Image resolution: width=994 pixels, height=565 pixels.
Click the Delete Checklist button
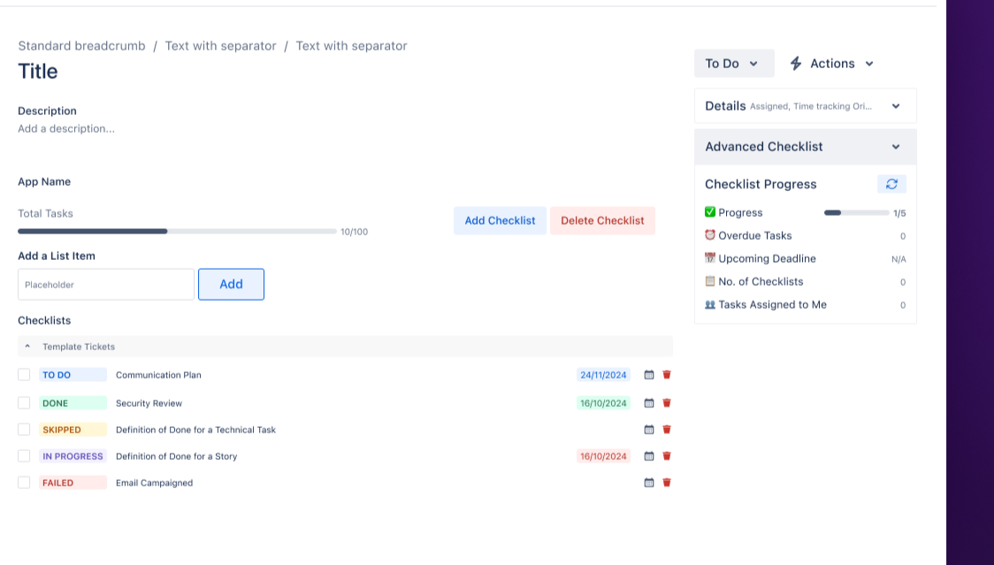[602, 221]
